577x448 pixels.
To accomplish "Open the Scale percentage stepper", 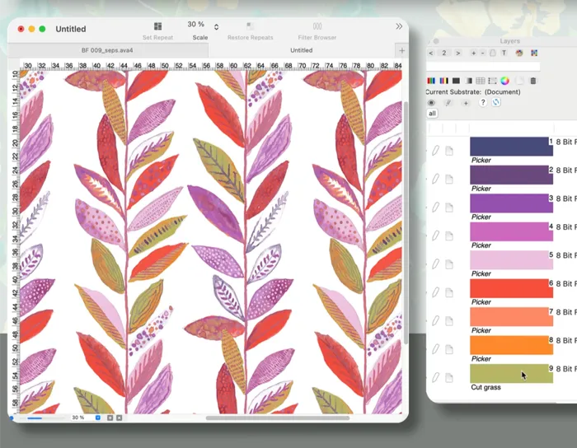I will click(x=216, y=26).
